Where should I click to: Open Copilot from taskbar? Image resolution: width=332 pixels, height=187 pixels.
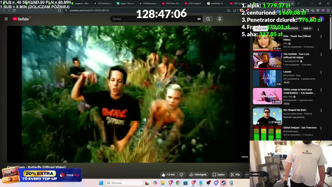point(155,183)
